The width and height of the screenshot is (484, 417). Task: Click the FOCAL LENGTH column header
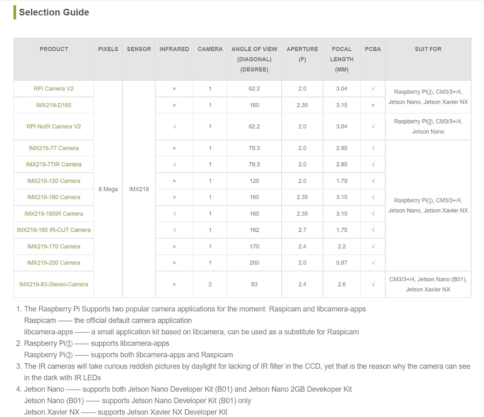click(342, 59)
